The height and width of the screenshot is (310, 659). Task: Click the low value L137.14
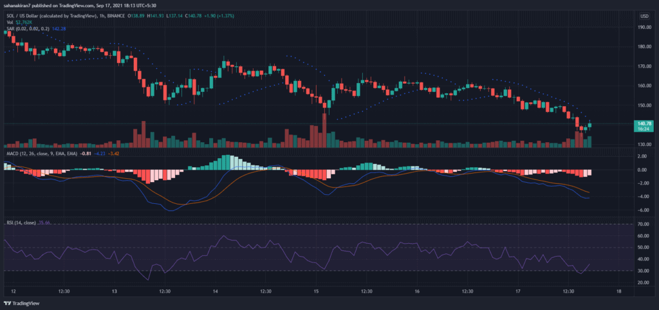click(x=174, y=15)
